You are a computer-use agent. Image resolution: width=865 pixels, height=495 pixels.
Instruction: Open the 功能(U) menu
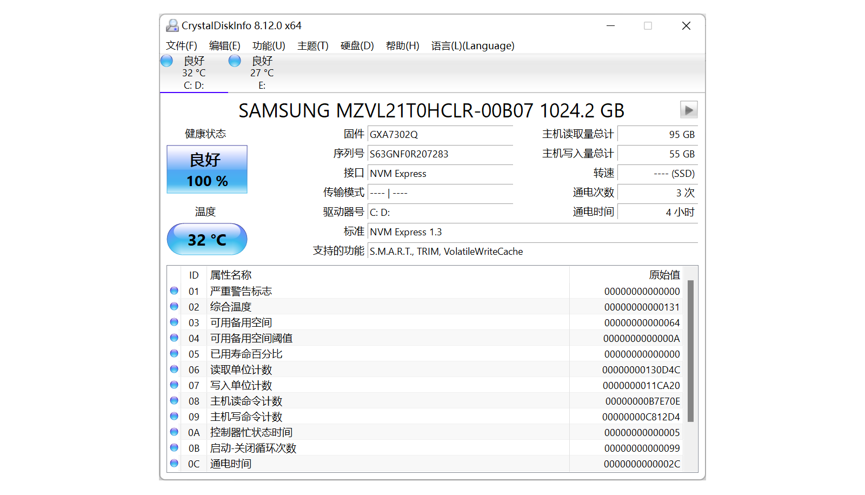[x=269, y=46]
